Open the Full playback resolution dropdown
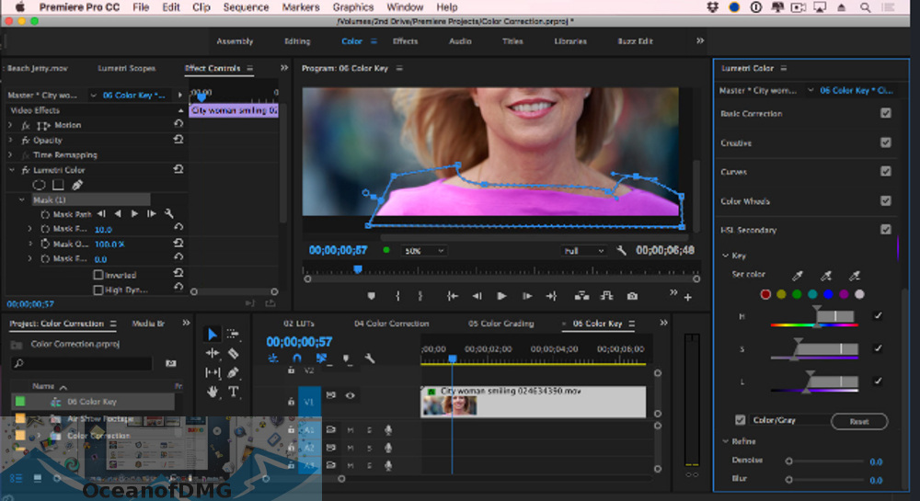Image resolution: width=920 pixels, height=501 pixels. click(583, 251)
